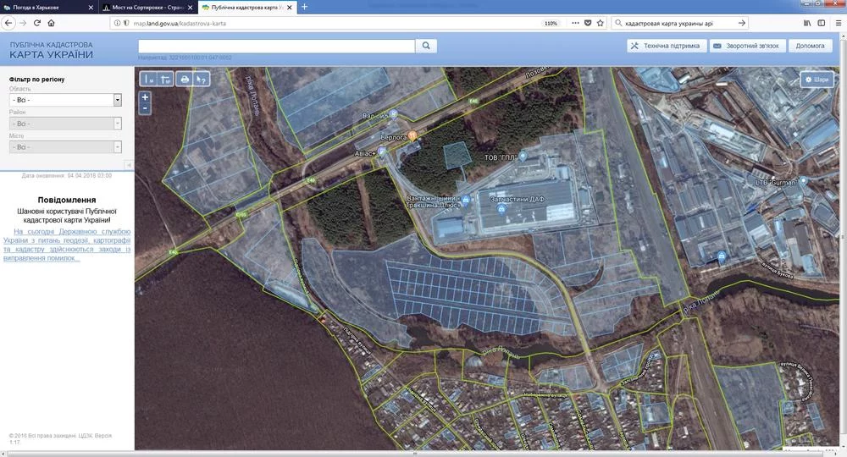847x457 pixels.
Task: Open the Допомога help page
Action: pyautogui.click(x=810, y=46)
